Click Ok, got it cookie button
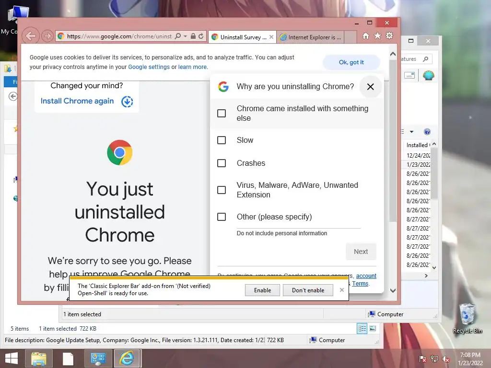Image resolution: width=491 pixels, height=368 pixels. 351,62
